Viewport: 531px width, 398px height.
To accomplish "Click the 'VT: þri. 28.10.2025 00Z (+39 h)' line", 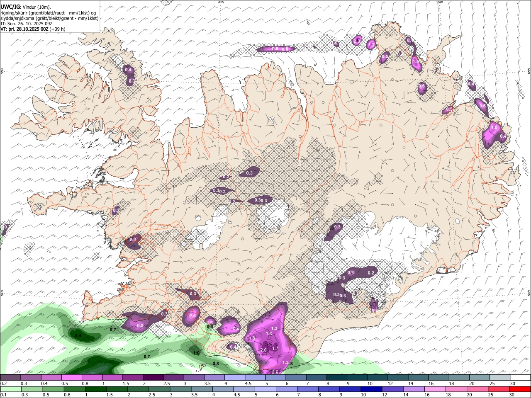I will point(33,29).
